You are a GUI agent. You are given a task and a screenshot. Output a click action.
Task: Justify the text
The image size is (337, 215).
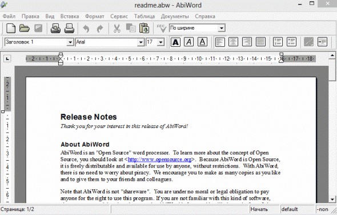point(260,42)
